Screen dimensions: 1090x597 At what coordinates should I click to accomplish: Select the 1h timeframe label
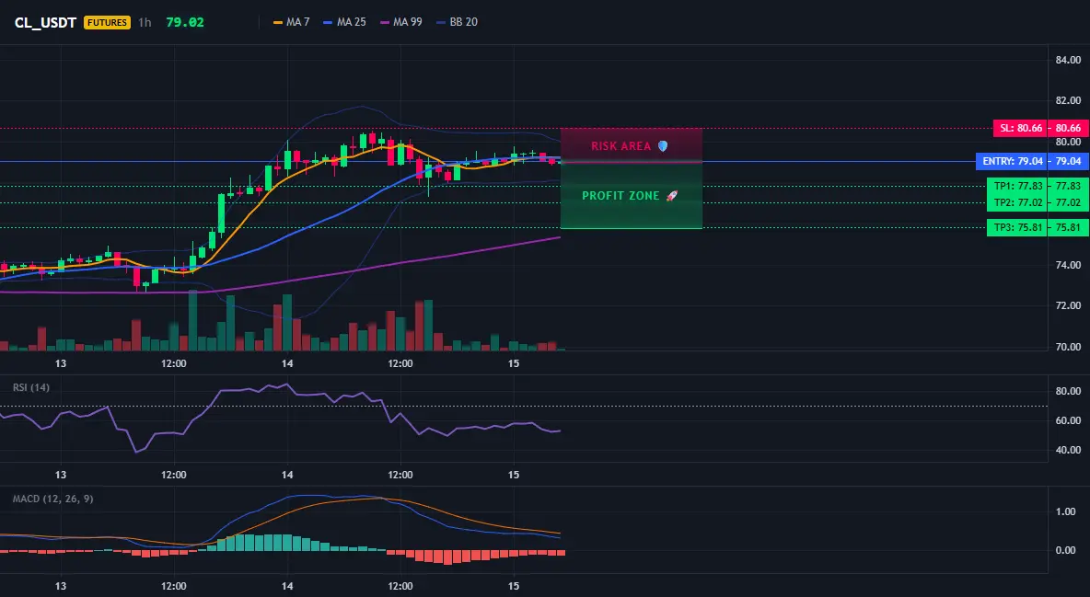pyautogui.click(x=145, y=22)
